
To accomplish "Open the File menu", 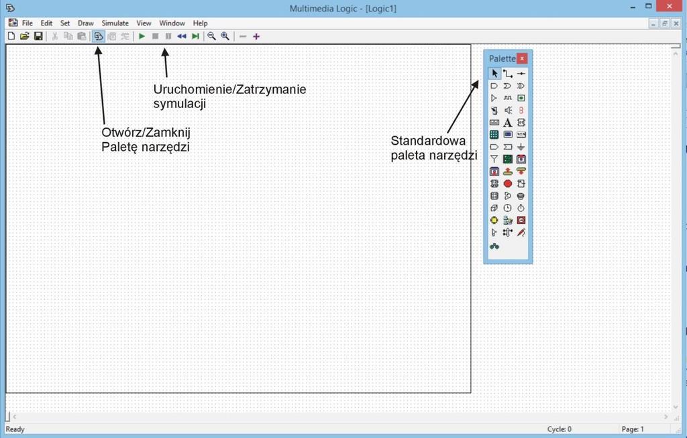I will (27, 23).
